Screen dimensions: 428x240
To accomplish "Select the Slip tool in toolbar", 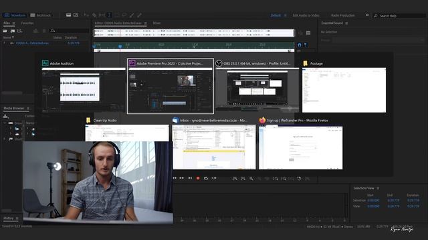I will tap(102, 15).
